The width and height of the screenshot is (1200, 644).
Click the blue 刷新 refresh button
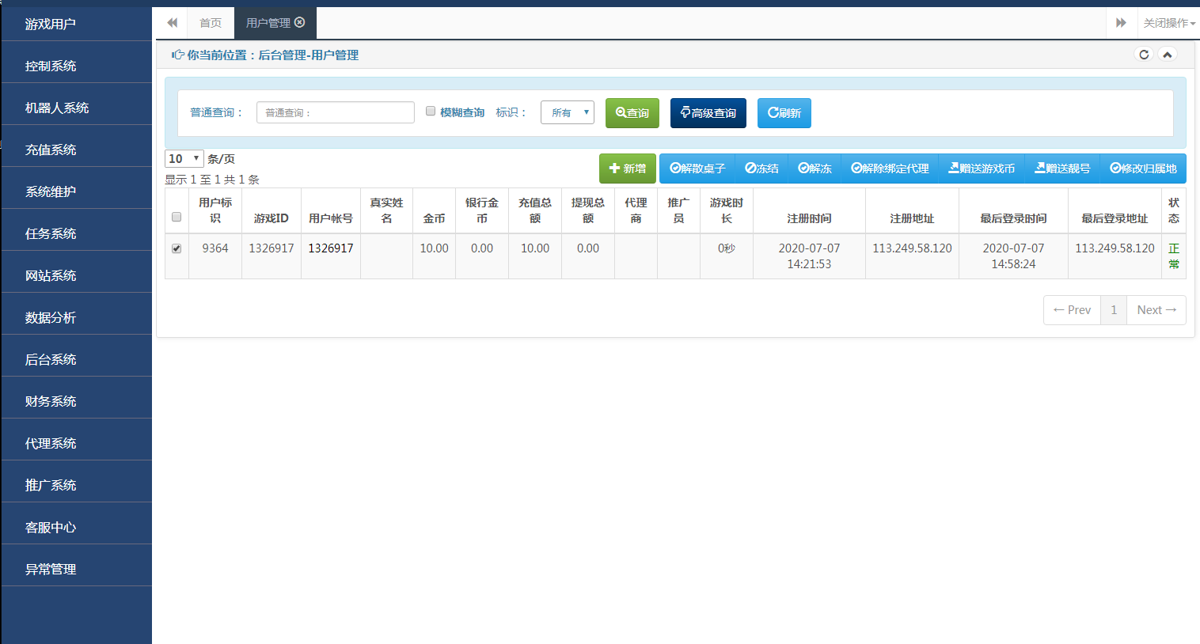784,113
